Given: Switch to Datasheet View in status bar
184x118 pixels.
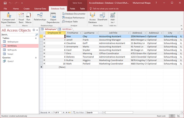Looking at the screenshot, I should (172, 116).
